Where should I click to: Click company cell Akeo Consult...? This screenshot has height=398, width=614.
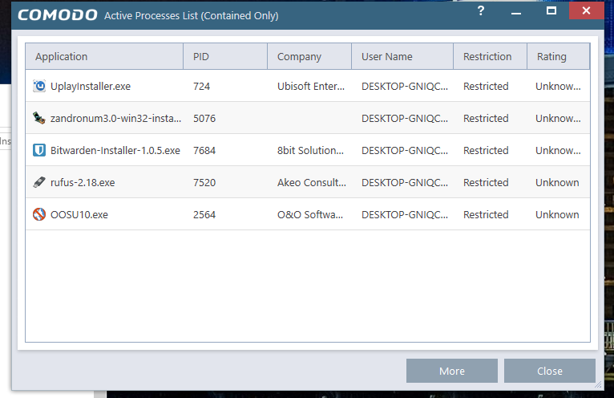pyautogui.click(x=312, y=183)
